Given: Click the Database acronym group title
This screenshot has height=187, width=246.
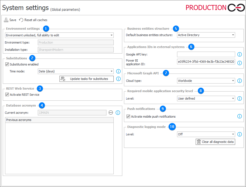Looking at the screenshot, I should click(x=21, y=105).
